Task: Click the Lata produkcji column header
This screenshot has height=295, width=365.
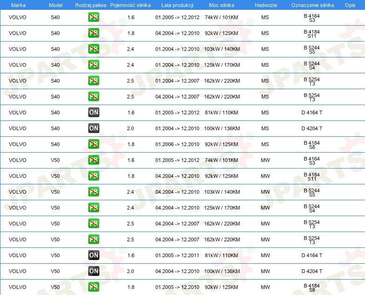Action: click(177, 5)
